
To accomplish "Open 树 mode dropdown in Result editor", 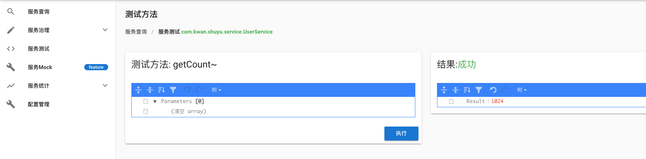I will (x=522, y=90).
